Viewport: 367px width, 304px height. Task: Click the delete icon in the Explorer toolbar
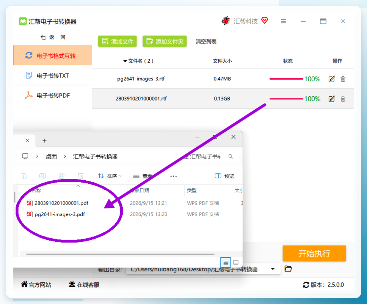pyautogui.click(x=80, y=176)
